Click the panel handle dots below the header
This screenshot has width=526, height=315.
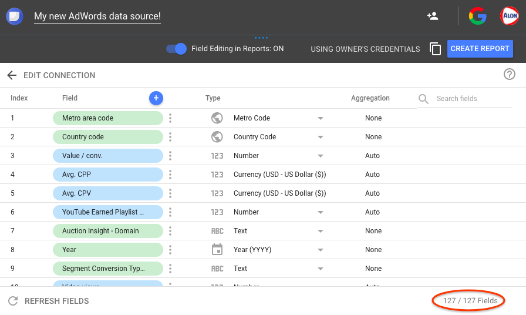(261, 38)
